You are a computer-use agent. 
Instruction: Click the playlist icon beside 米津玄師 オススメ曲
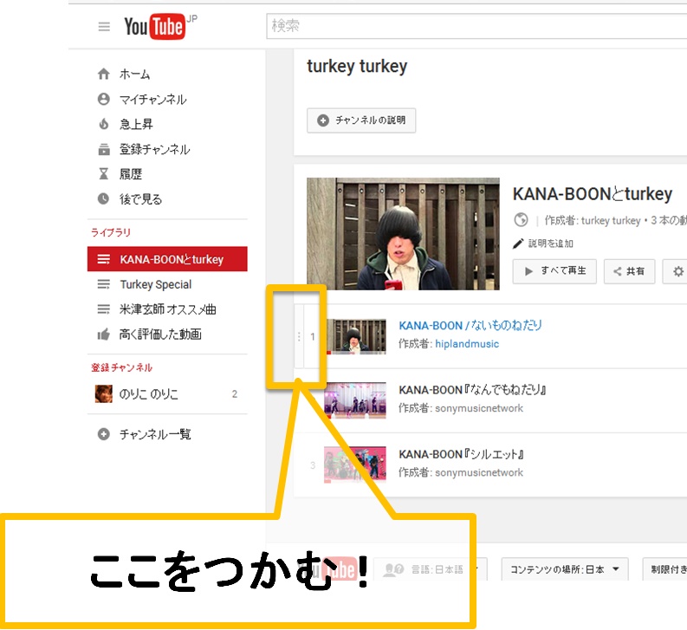[103, 309]
